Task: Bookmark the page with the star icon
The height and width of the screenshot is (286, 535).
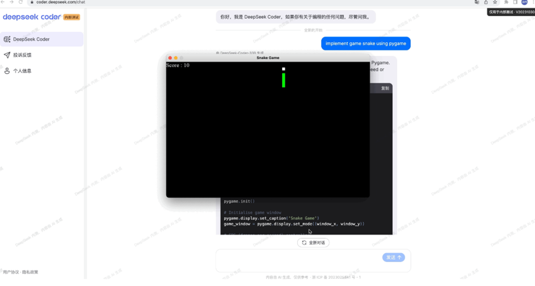Action: coord(495,2)
